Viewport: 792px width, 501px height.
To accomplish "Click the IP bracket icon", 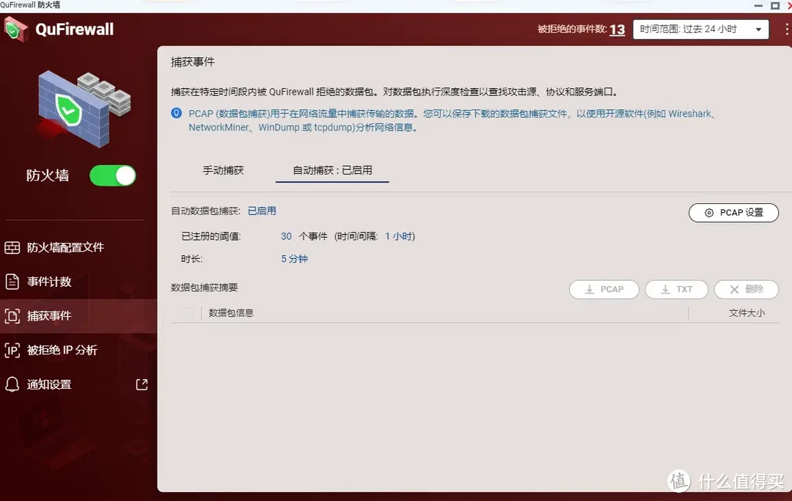I will tap(12, 350).
